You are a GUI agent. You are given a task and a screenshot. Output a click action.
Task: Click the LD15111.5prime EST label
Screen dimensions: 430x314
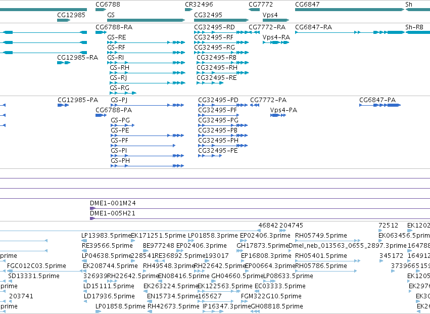point(109,286)
